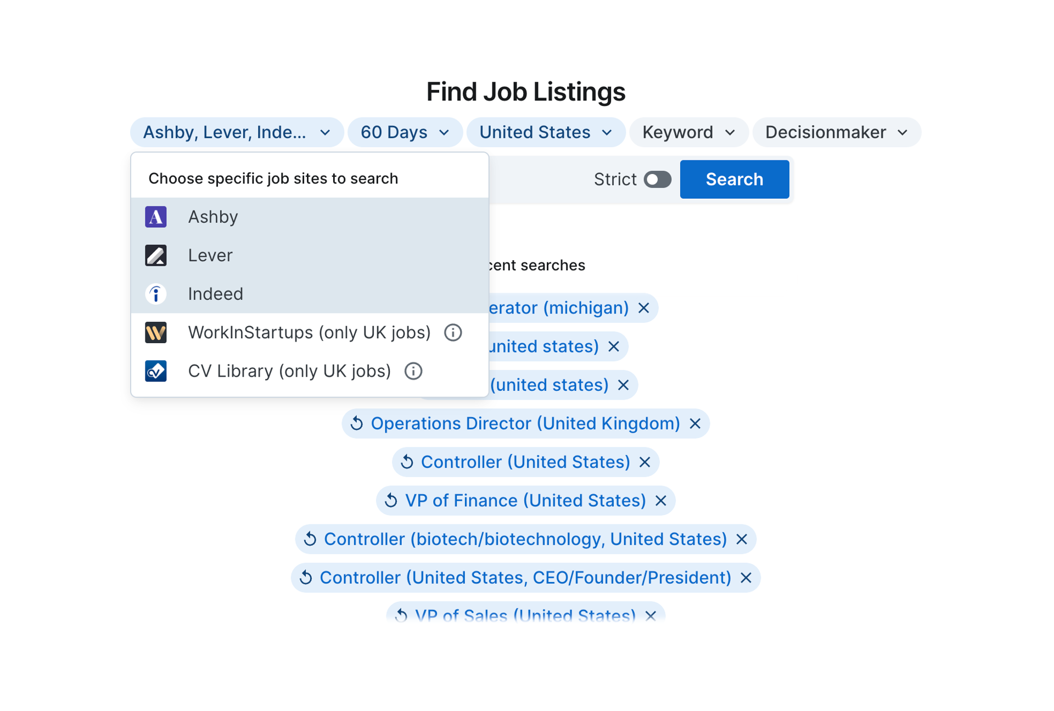Remove VP of Finance recent search
The height and width of the screenshot is (711, 1054).
click(661, 501)
